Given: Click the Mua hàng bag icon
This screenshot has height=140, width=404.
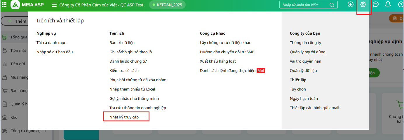Looking at the screenshot, I should (5, 77).
